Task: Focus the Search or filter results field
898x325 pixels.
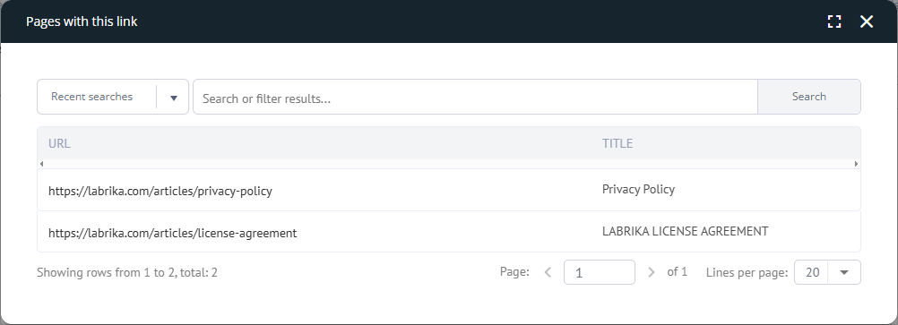Action: 475,98
